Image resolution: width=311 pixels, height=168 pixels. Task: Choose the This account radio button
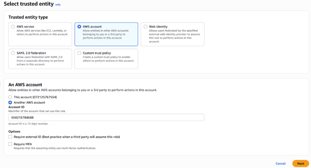click(10, 97)
